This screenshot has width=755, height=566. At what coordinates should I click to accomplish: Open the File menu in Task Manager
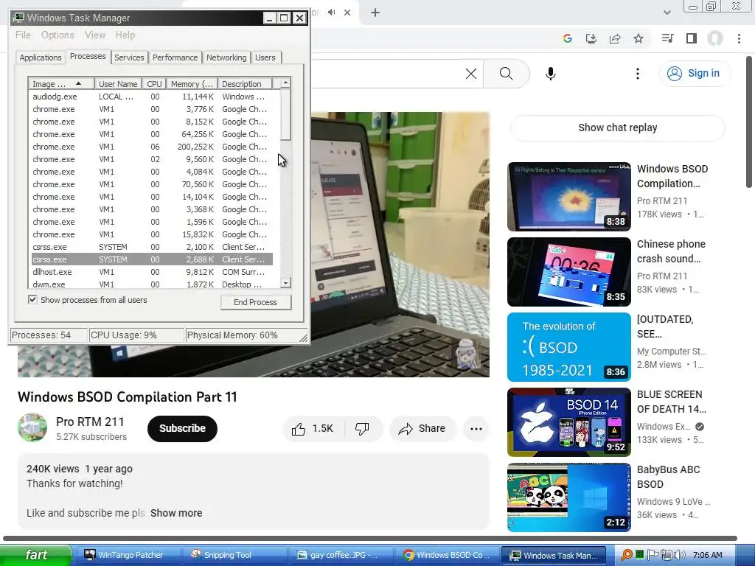point(23,35)
